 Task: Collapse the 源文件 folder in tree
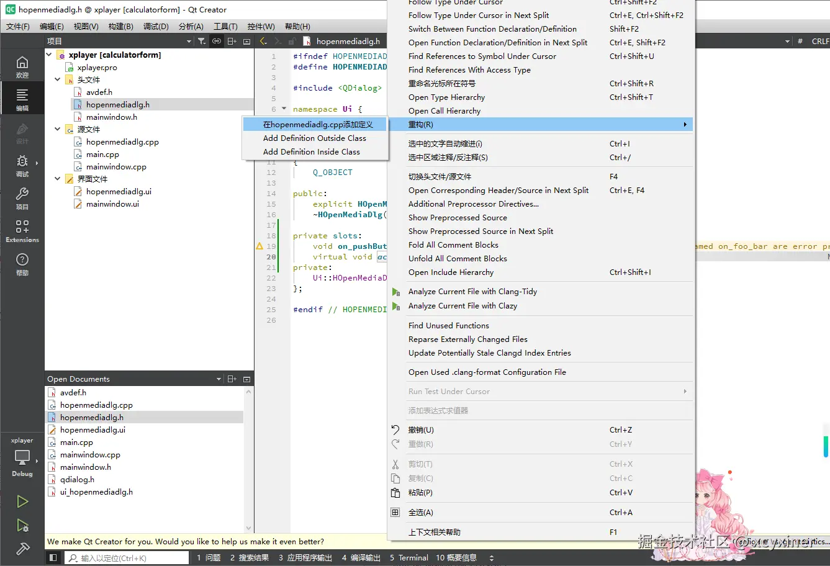(58, 129)
